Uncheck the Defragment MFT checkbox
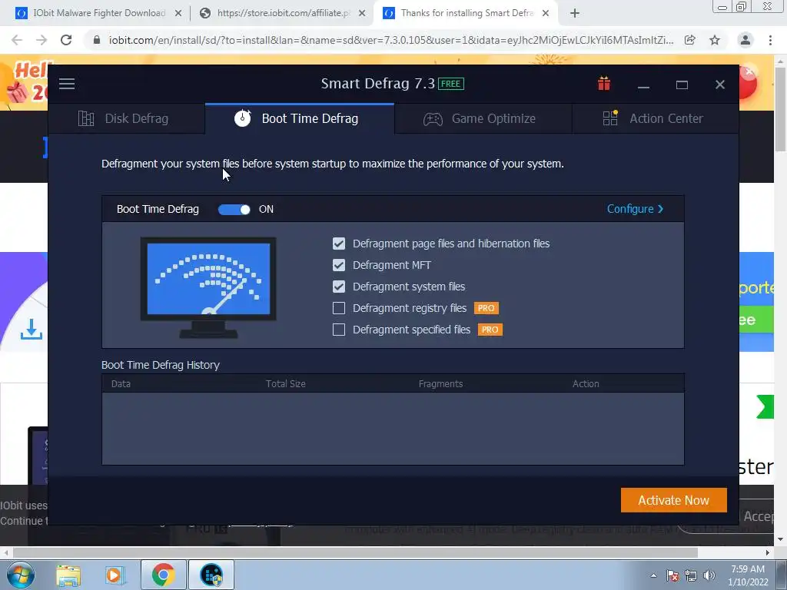This screenshot has width=787, height=590. coord(339,265)
